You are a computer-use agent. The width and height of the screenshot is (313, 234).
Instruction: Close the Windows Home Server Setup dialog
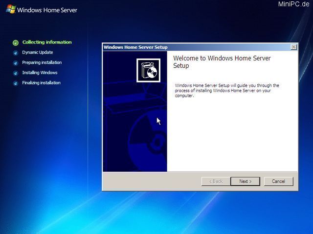click(x=293, y=47)
